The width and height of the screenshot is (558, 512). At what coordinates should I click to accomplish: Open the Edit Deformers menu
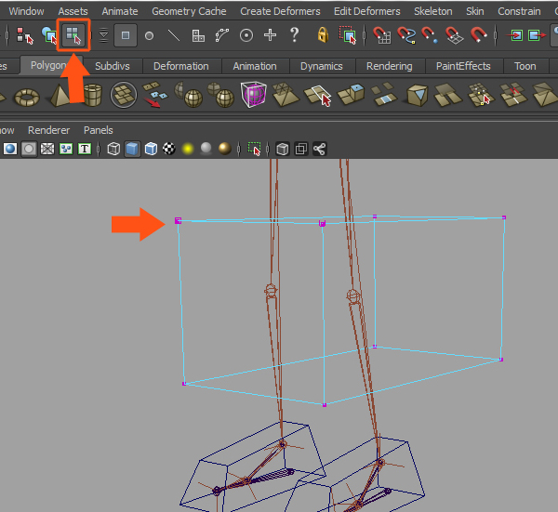pos(367,11)
